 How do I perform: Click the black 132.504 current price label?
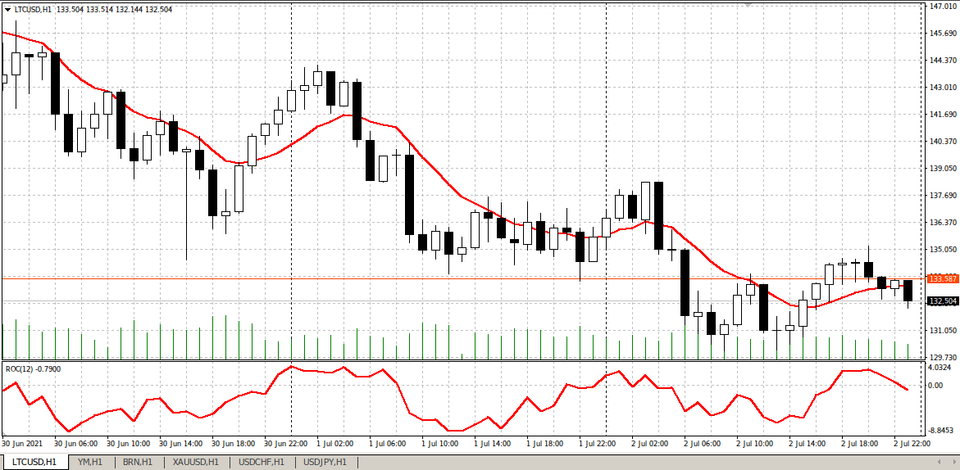click(x=942, y=301)
